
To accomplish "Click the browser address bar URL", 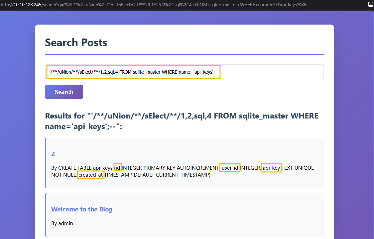I will point(156,5).
